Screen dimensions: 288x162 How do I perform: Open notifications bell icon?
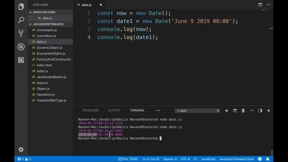(268, 159)
